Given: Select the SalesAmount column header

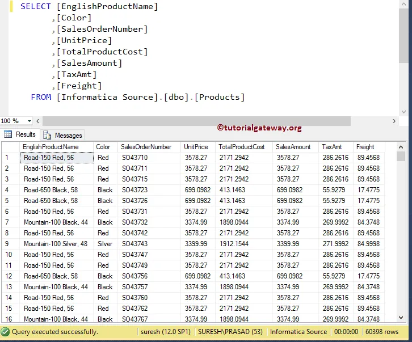Looking at the screenshot, I should [x=296, y=147].
